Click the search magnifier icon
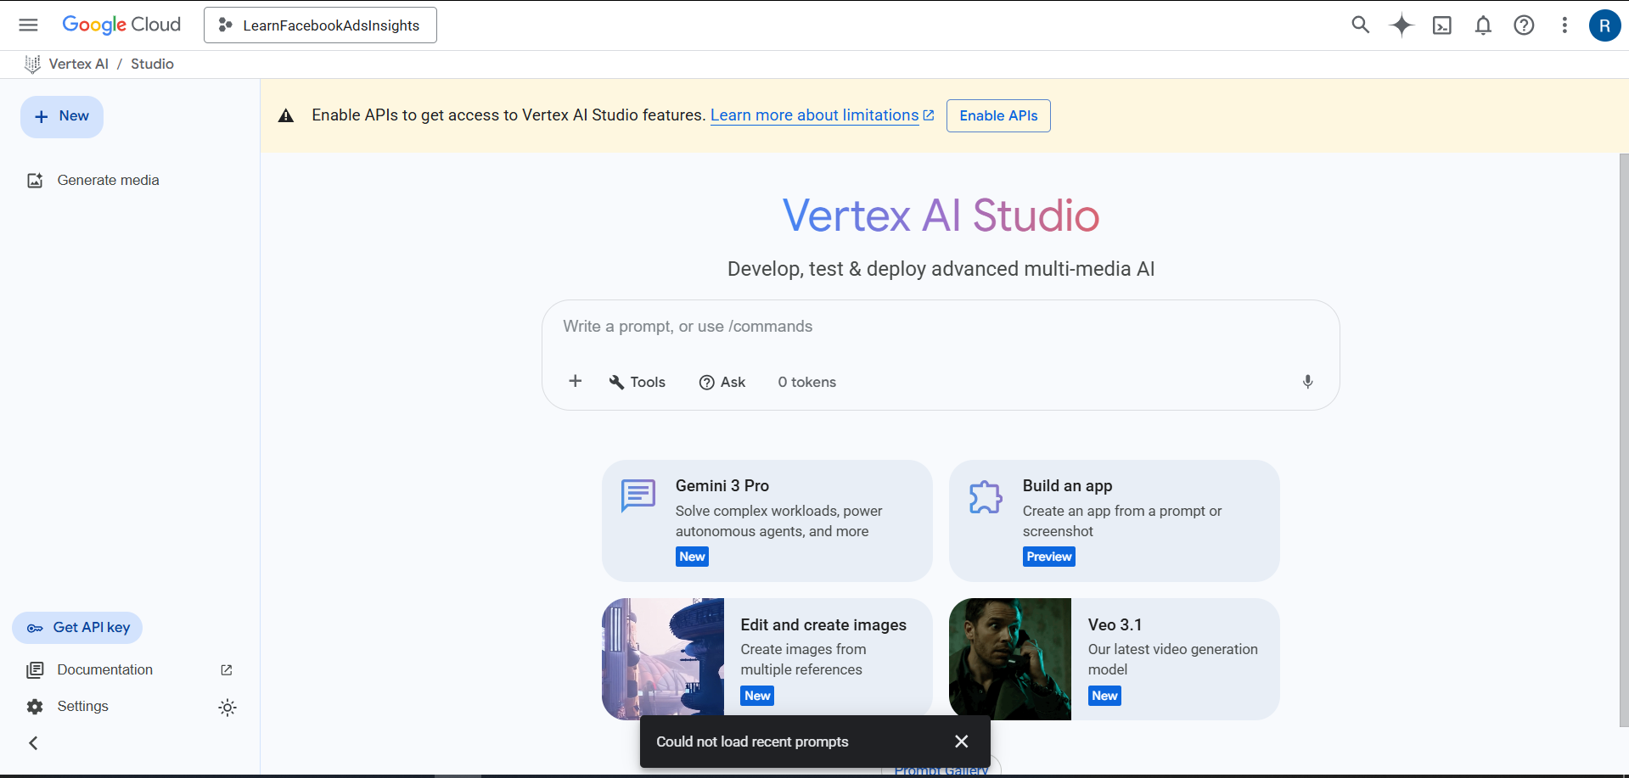Image resolution: width=1629 pixels, height=778 pixels. click(1360, 25)
